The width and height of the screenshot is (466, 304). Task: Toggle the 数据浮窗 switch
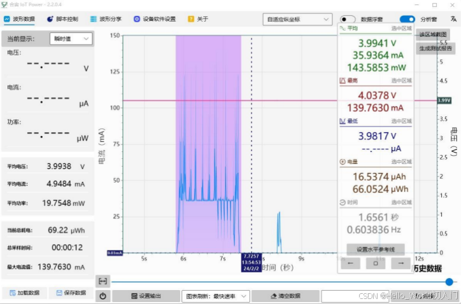pyautogui.click(x=348, y=19)
